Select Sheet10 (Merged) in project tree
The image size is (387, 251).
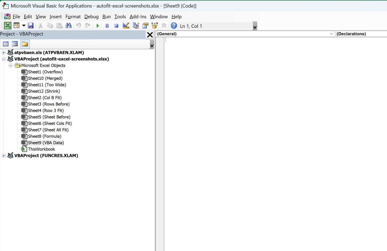45,78
